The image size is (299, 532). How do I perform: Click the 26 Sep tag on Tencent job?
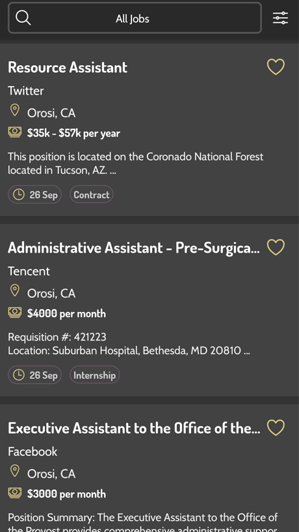pos(35,375)
